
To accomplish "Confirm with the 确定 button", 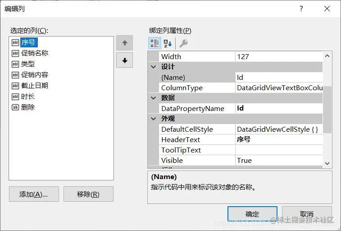I will tap(252, 214).
